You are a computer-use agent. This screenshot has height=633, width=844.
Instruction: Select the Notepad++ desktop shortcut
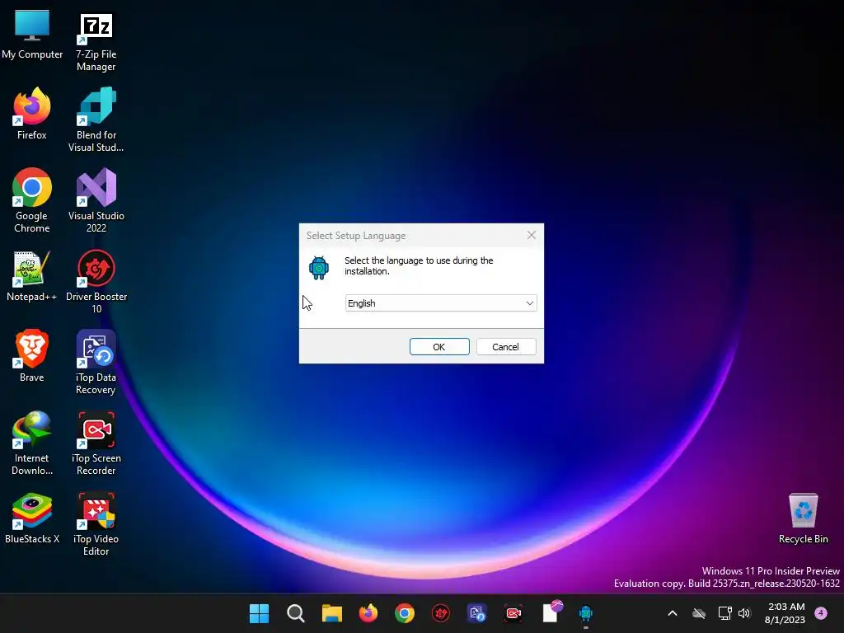pyautogui.click(x=32, y=276)
